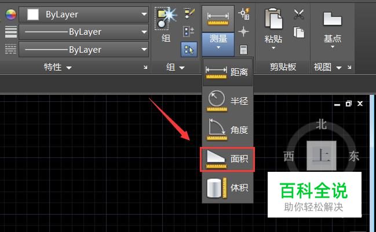376x232 pixels.
Task: Click the white color swatch in color box
Action: 33,14
